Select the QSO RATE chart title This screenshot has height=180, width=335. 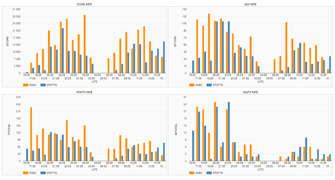[250, 4]
